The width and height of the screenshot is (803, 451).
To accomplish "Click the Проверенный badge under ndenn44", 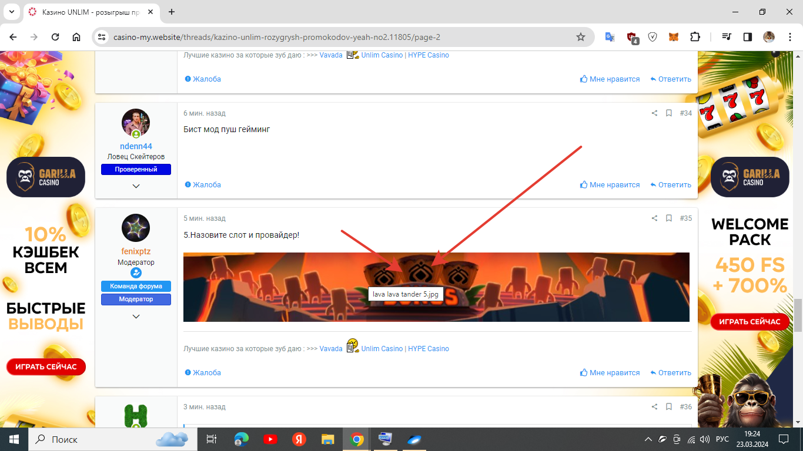I will pos(136,170).
